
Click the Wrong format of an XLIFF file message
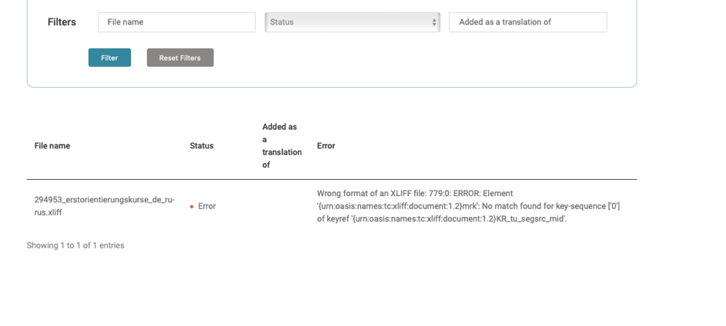tap(469, 206)
